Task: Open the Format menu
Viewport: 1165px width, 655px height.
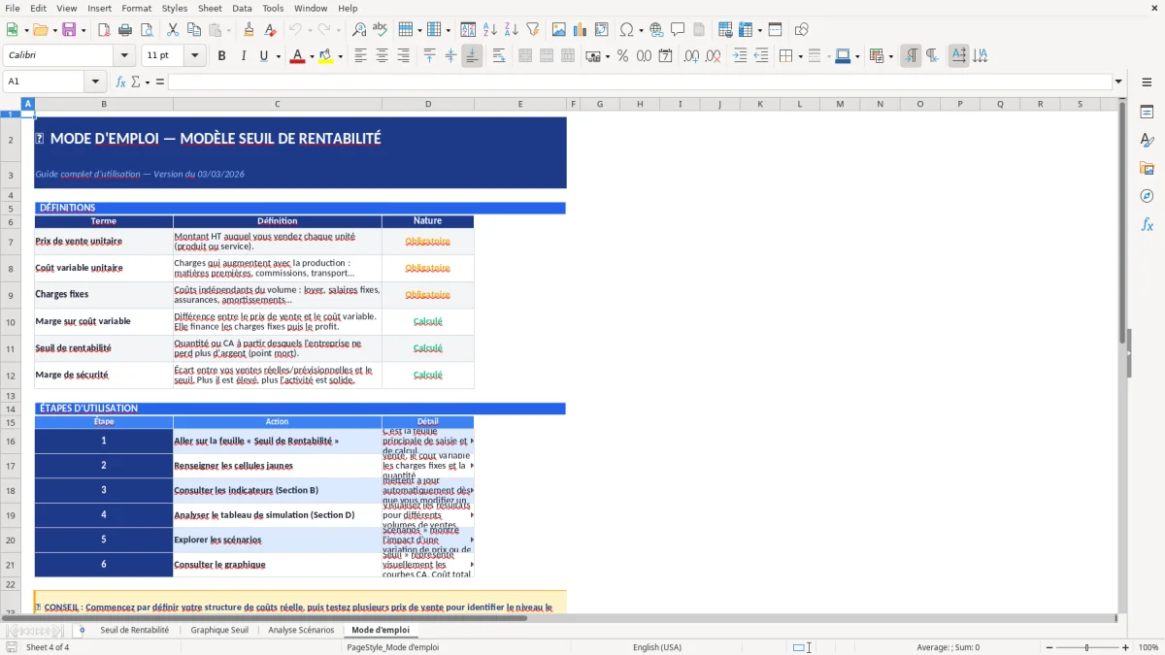Action: (x=136, y=8)
